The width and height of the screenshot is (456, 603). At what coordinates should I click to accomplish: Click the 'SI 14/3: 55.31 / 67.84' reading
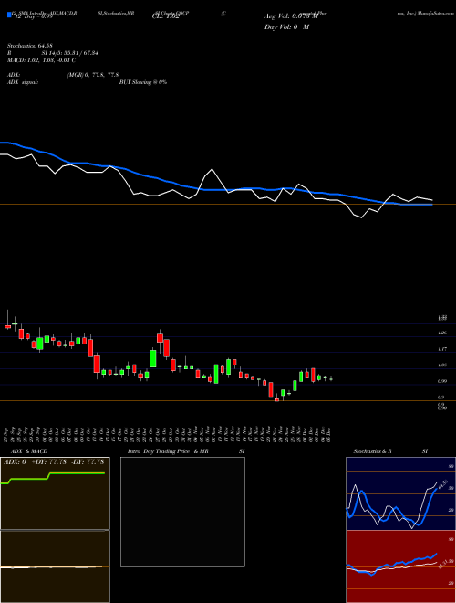click(x=69, y=53)
